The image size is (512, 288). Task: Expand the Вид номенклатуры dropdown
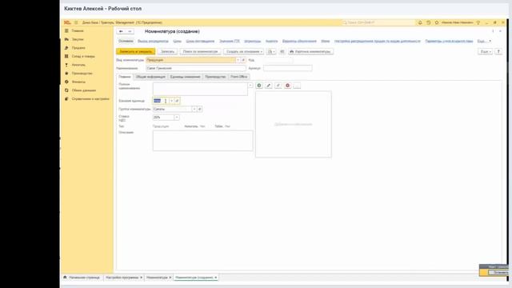pos(238,60)
